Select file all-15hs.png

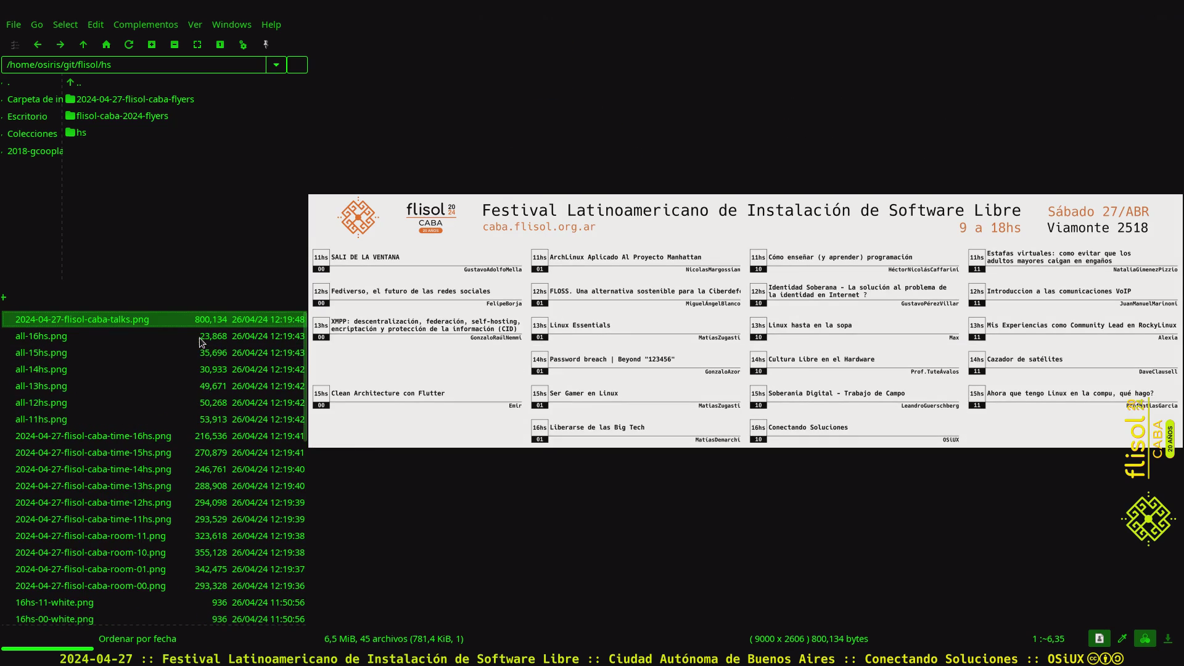pos(154,353)
